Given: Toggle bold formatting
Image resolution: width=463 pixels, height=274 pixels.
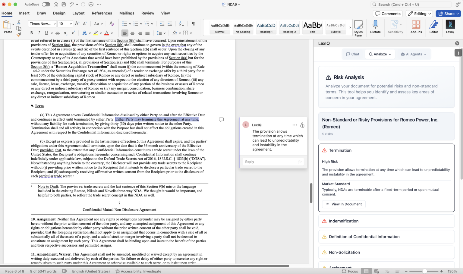Looking at the screenshot, I should (x=31, y=33).
